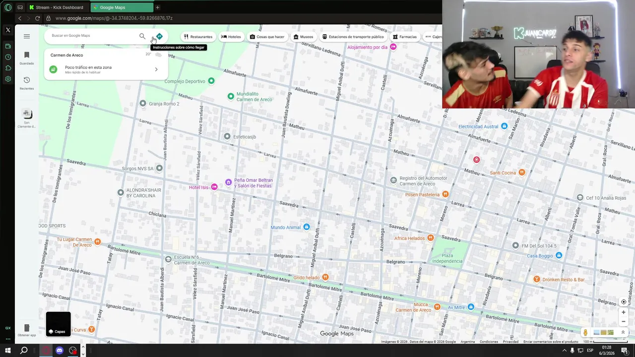This screenshot has width=635, height=357.
Task: Click the Mundialito Carmen de Areco marker
Action: pos(231,96)
